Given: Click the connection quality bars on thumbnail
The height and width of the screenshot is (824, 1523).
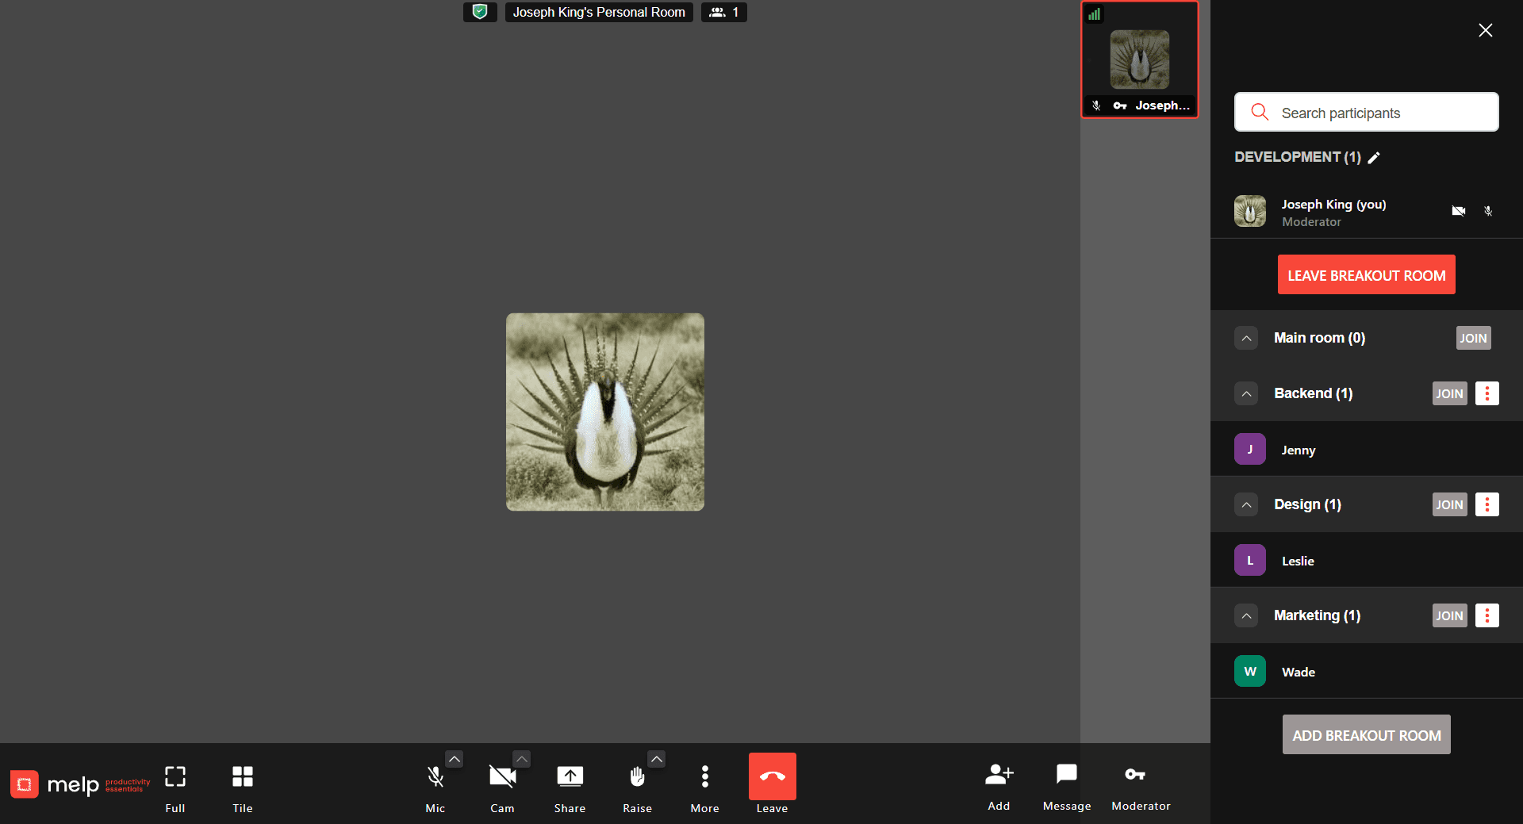Looking at the screenshot, I should pyautogui.click(x=1095, y=13).
